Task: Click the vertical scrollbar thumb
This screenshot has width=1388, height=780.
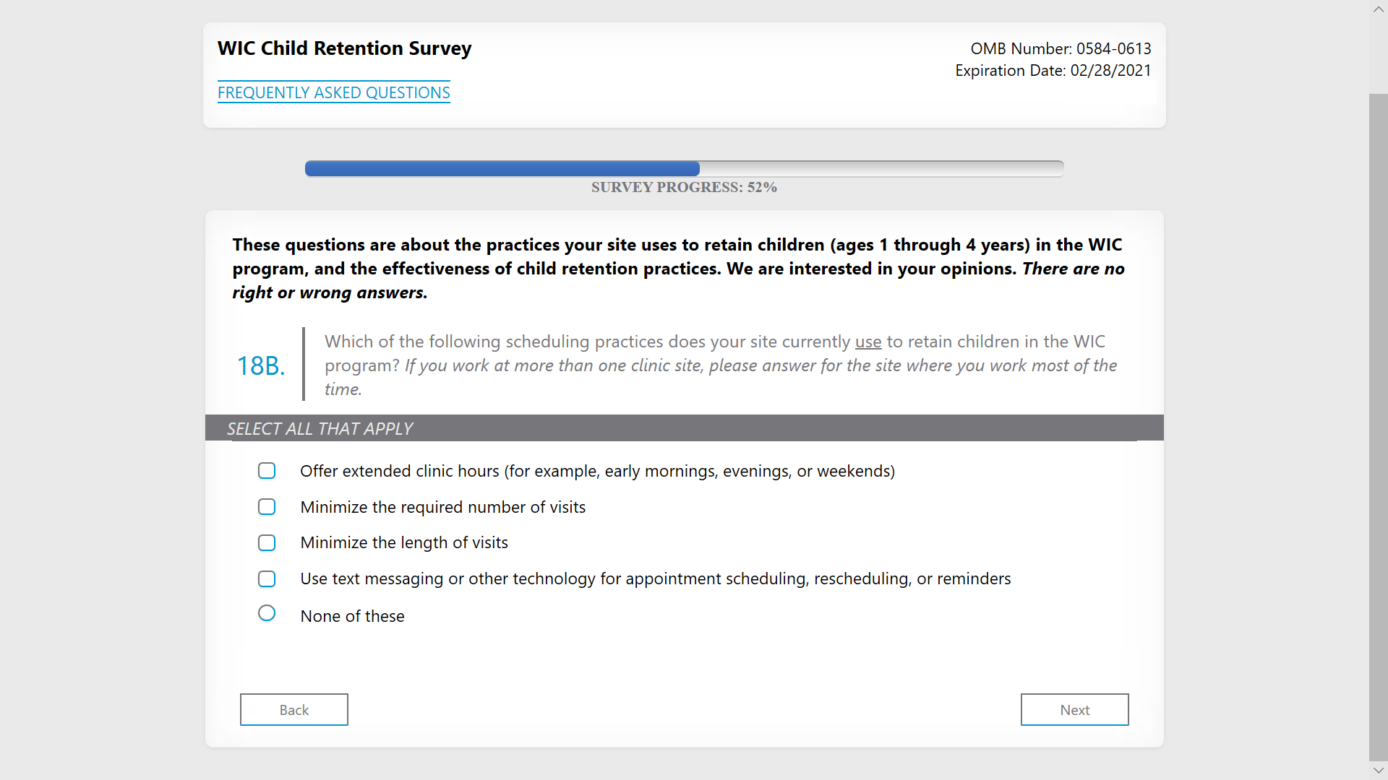Action: click(x=1378, y=426)
